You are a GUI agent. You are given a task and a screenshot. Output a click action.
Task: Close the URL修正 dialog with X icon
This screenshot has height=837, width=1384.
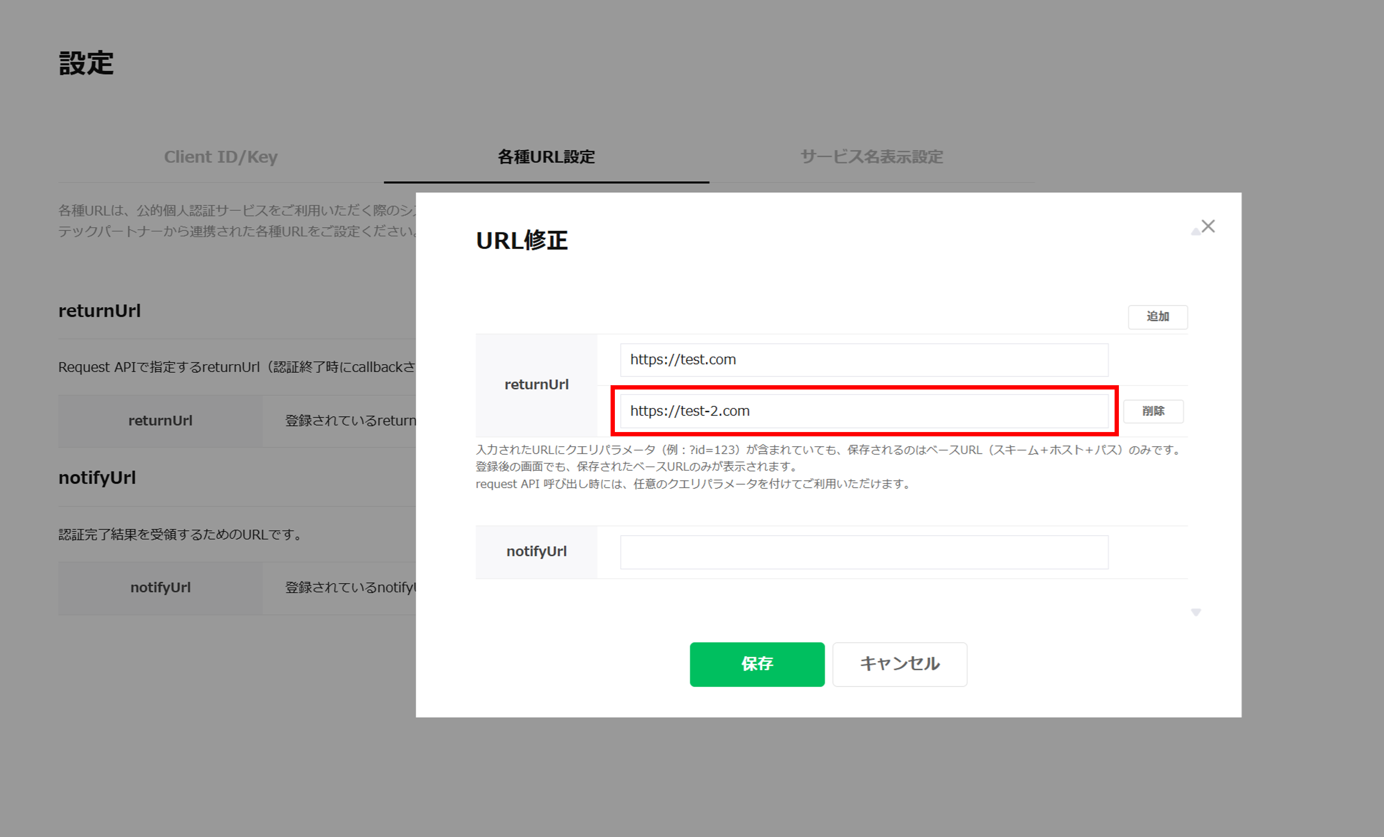pos(1208,226)
